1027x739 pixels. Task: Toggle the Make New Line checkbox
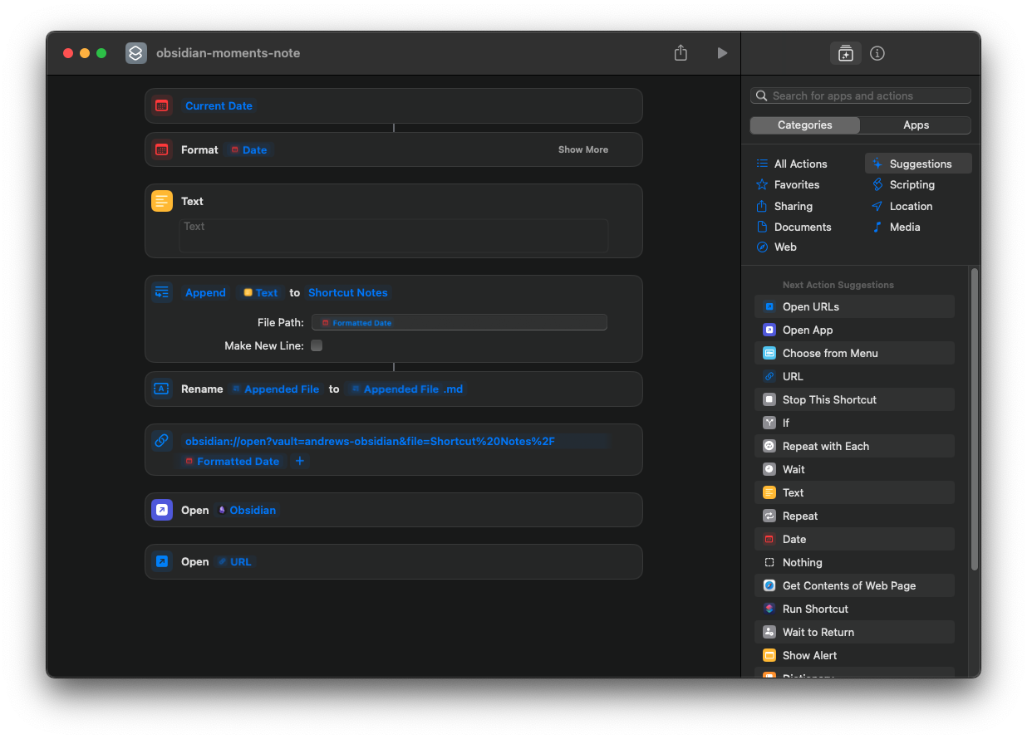coord(317,345)
